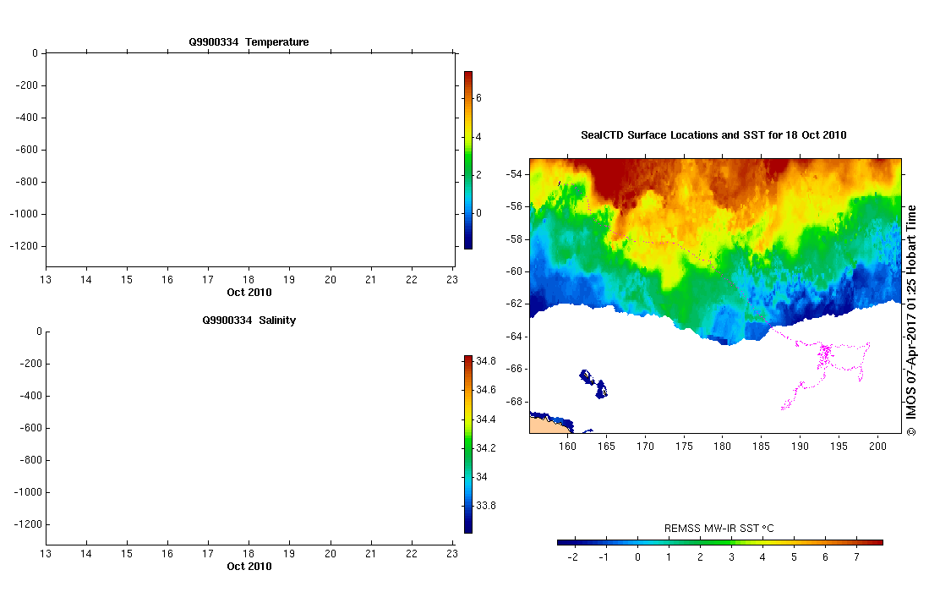Screen dimensions: 929x592
Task: Click '33.8' on Salinity color bar
Action: pyautogui.click(x=486, y=506)
